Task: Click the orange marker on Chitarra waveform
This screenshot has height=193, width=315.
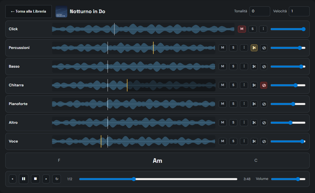Action: (x=127, y=85)
